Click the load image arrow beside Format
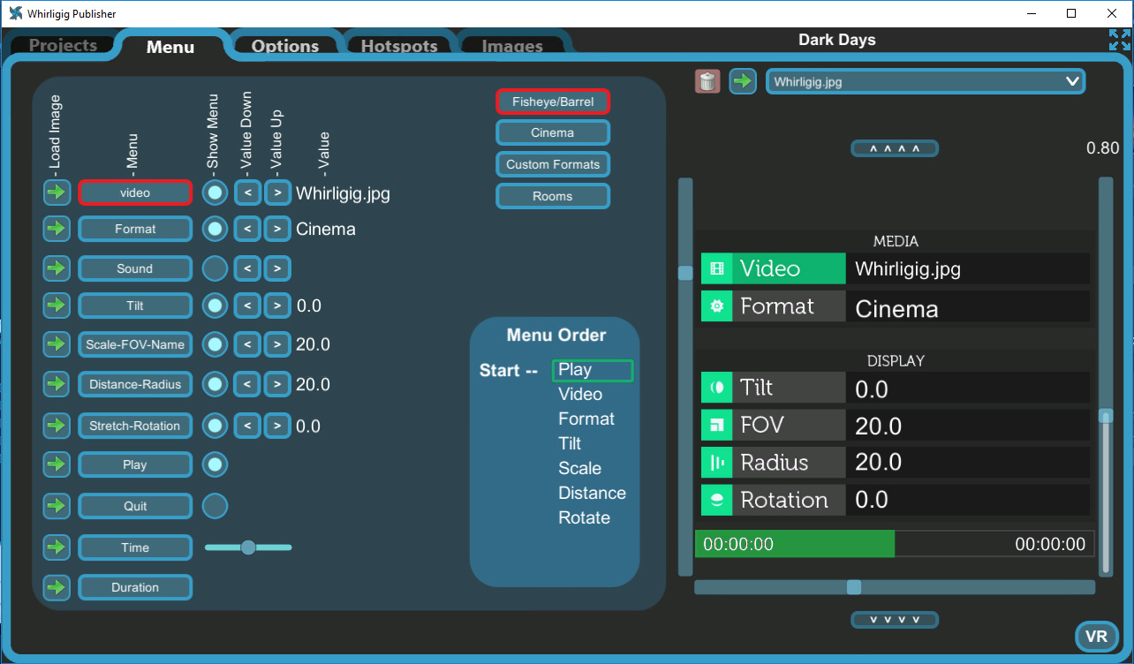The image size is (1134, 664). (x=57, y=229)
